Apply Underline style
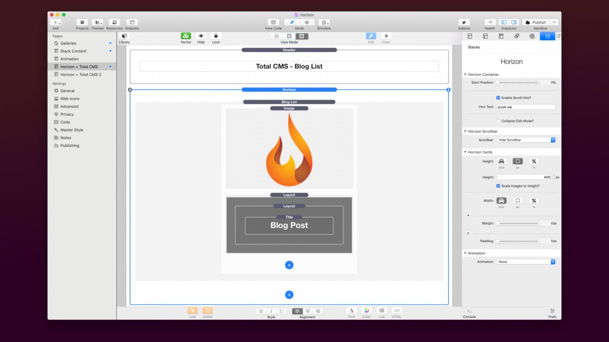 281,311
